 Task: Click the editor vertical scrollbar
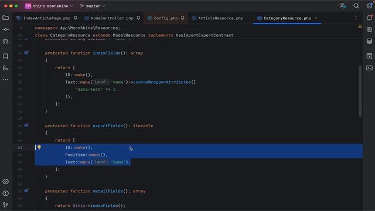click(360, 91)
